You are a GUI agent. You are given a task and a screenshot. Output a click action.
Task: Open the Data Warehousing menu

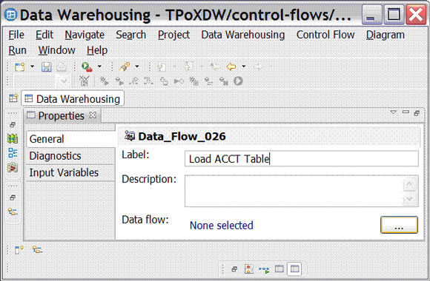[x=243, y=35]
